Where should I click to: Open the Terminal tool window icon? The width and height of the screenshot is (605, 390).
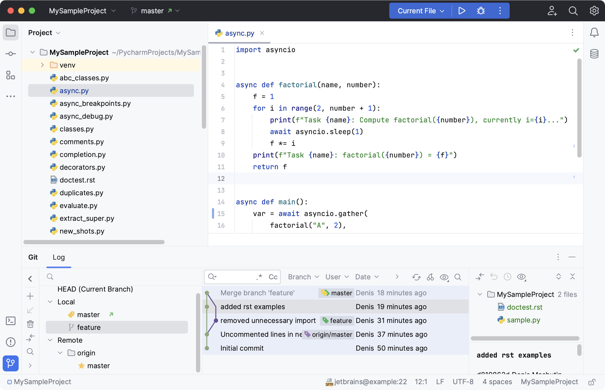click(x=11, y=321)
